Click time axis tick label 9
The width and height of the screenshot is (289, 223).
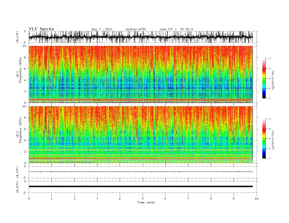pyautogui.click(x=234, y=199)
